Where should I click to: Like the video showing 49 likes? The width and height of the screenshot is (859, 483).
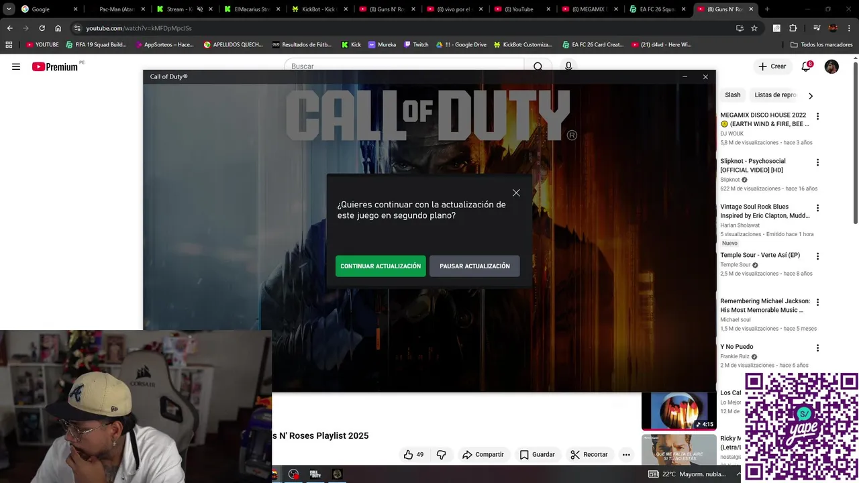(413, 454)
